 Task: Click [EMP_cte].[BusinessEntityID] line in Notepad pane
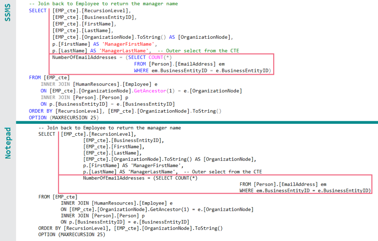[123, 140]
